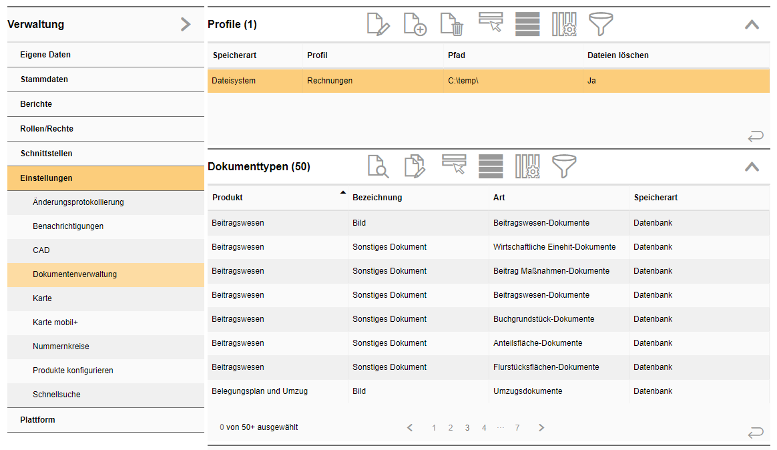Select all rows icon in Dokumenttypen toolbar
The height and width of the screenshot is (450, 777).
pos(491,166)
